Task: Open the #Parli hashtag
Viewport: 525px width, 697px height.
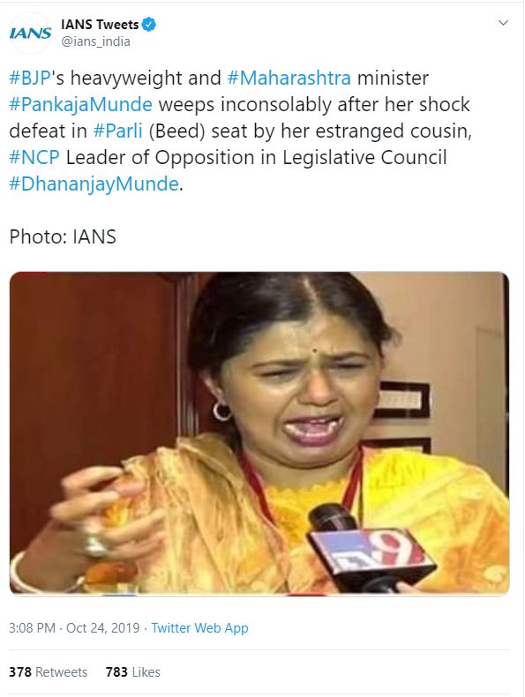Action: tap(118, 131)
